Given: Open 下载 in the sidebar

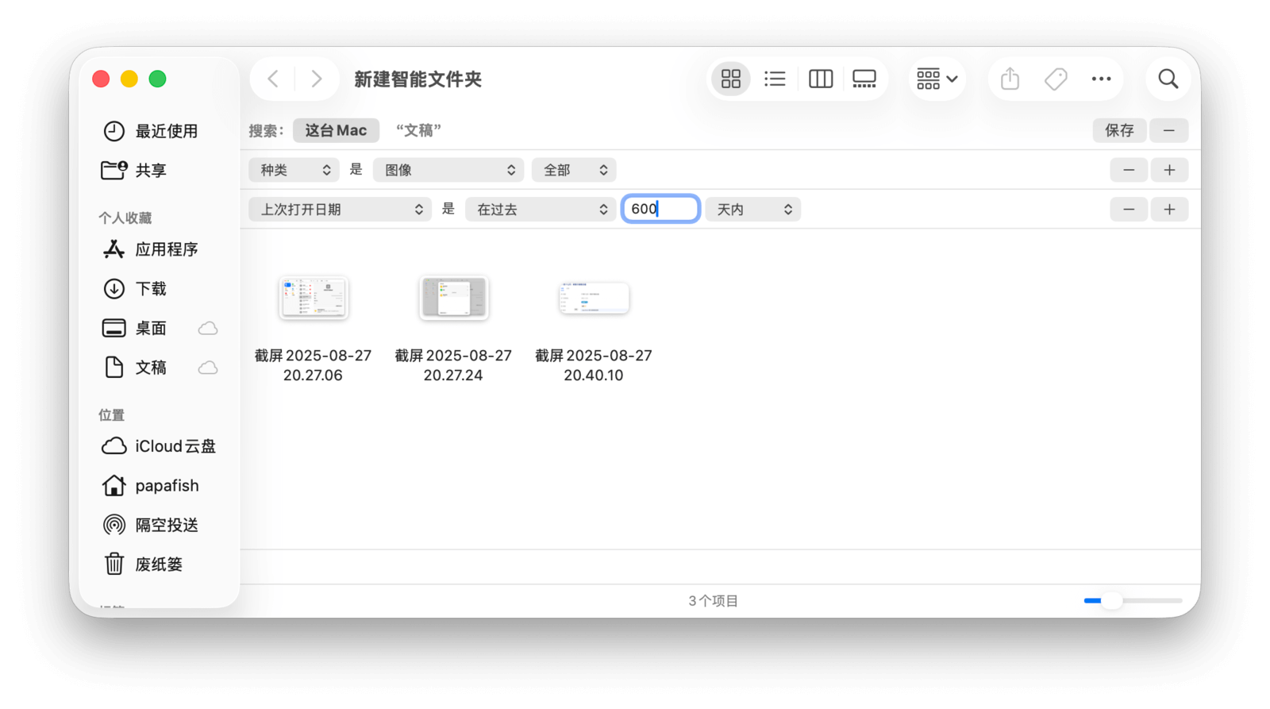Looking at the screenshot, I should pos(151,289).
